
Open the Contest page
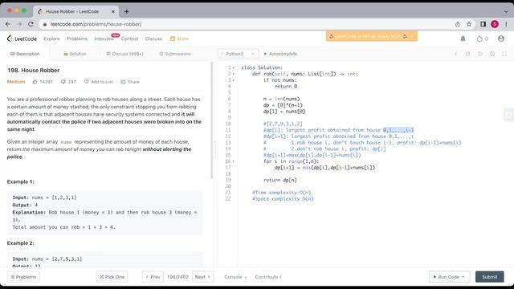pyautogui.click(x=129, y=39)
